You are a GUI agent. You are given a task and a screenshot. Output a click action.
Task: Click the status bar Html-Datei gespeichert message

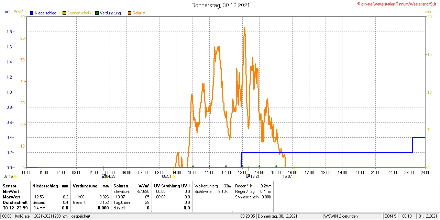click(52, 216)
